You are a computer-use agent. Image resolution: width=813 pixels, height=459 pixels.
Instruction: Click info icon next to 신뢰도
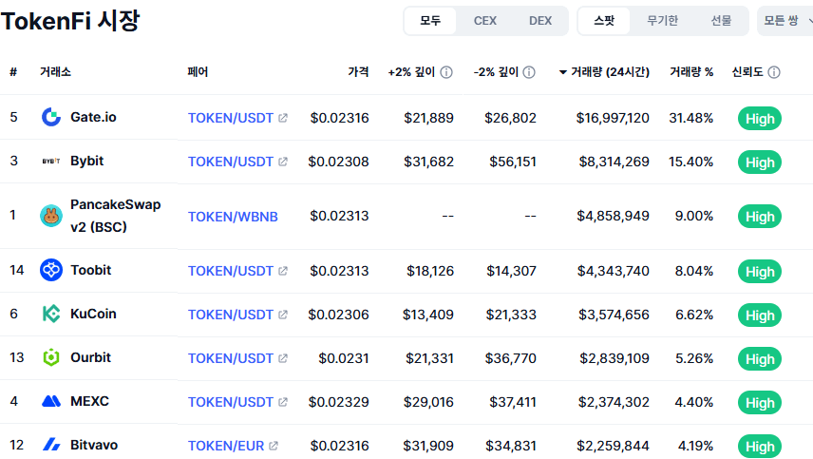click(774, 72)
